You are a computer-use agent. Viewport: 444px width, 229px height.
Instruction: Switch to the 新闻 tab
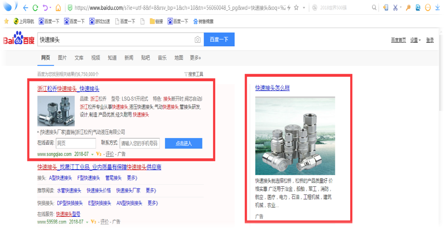(129, 58)
